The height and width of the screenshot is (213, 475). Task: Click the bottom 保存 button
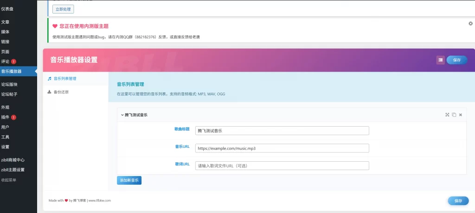click(x=458, y=201)
